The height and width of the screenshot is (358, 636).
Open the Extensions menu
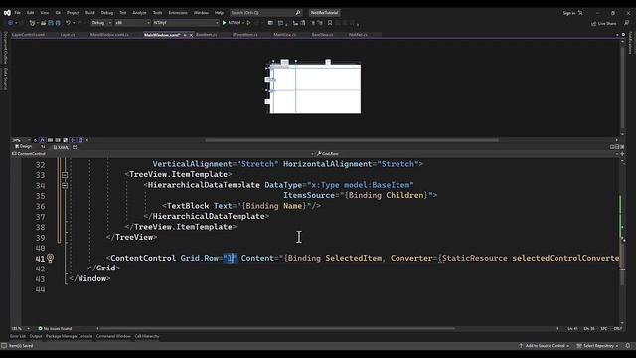point(178,13)
